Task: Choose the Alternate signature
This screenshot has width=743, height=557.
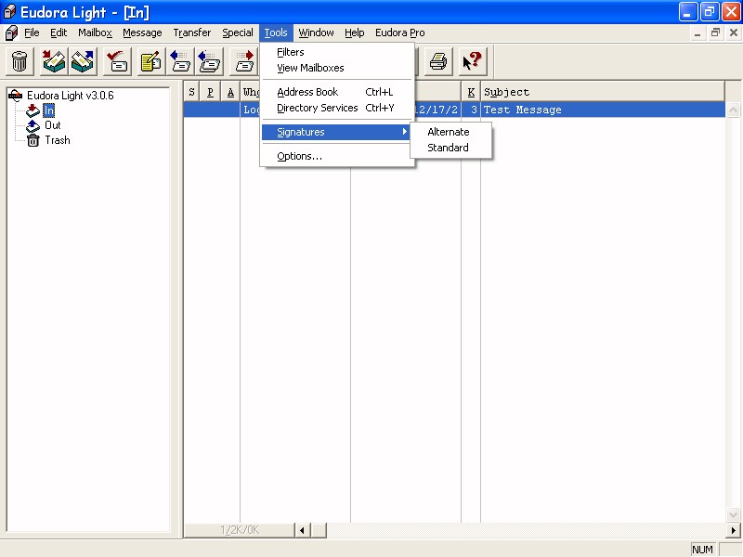Action: tap(450, 132)
